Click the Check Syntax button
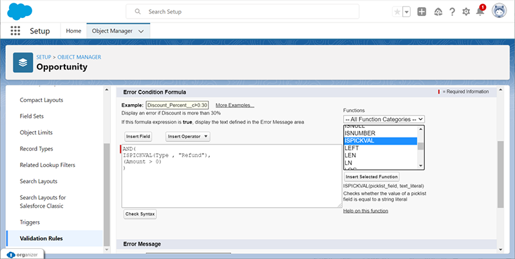The width and height of the screenshot is (515, 259). [x=140, y=214]
